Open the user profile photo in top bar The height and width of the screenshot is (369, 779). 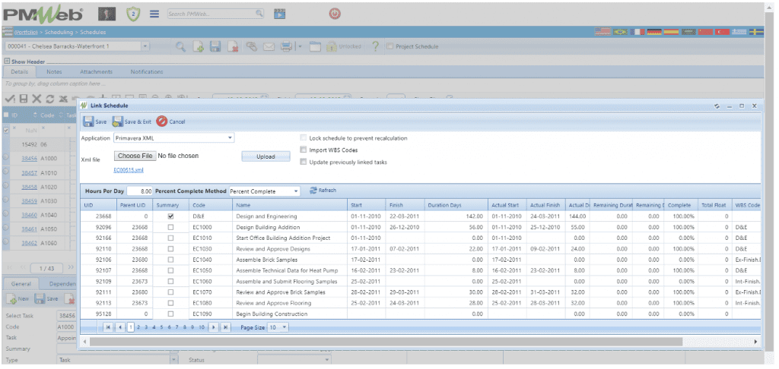107,14
